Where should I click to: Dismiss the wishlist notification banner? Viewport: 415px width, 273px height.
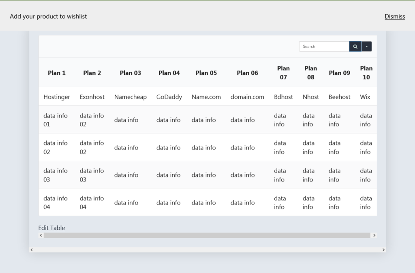pyautogui.click(x=394, y=16)
